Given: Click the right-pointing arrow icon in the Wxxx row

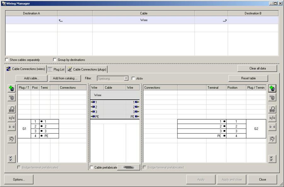Looking at the screenshot, I should pos(225,21).
